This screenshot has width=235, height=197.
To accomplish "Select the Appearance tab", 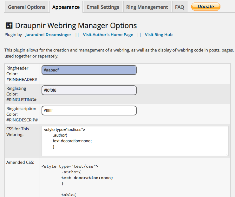I will point(66,7).
